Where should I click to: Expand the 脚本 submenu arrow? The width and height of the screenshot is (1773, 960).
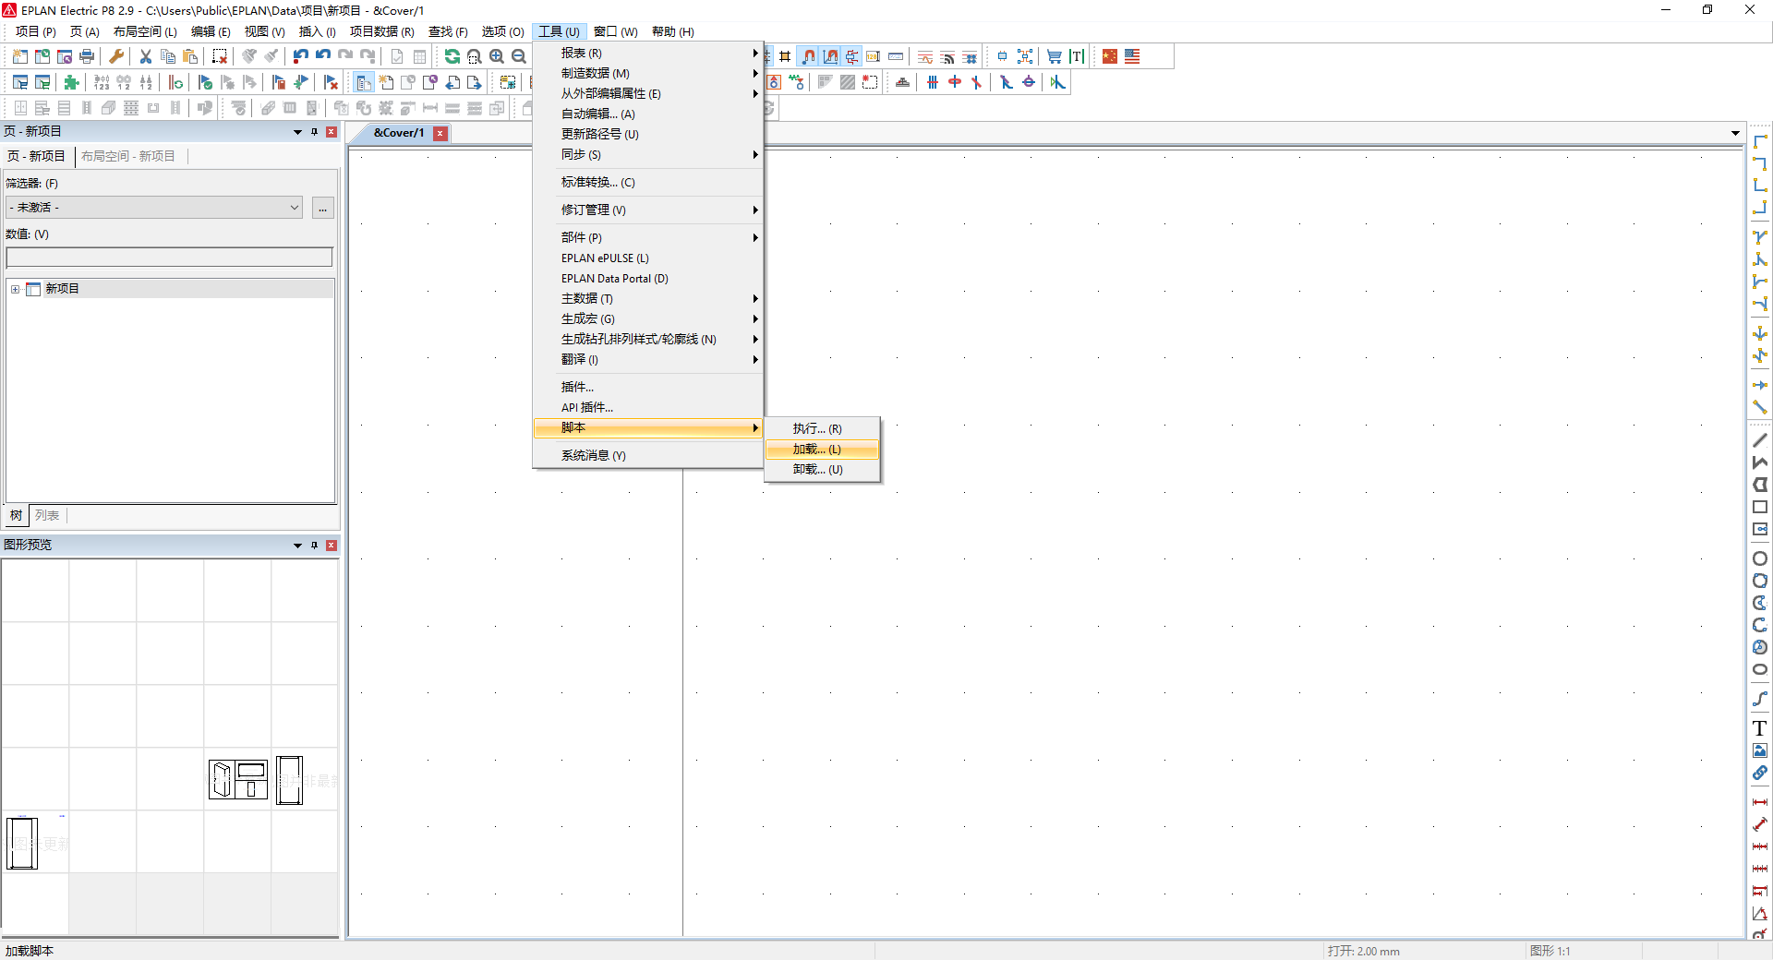tap(754, 427)
